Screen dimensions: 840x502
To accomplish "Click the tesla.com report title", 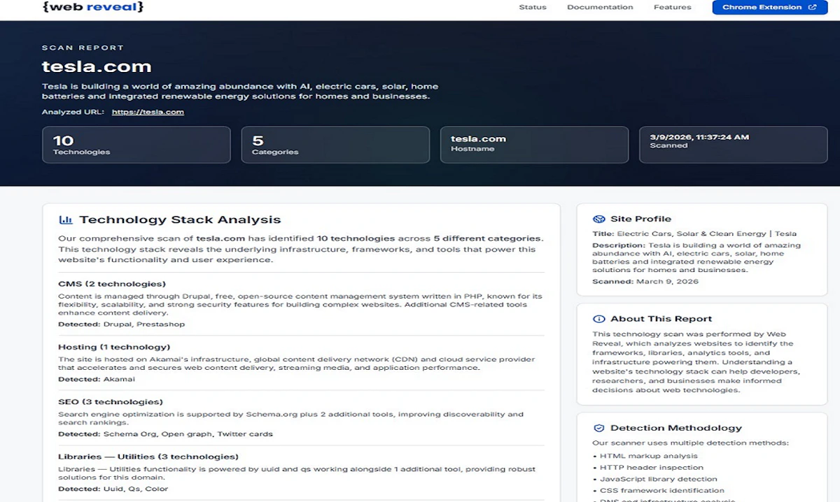I will 97,67.
